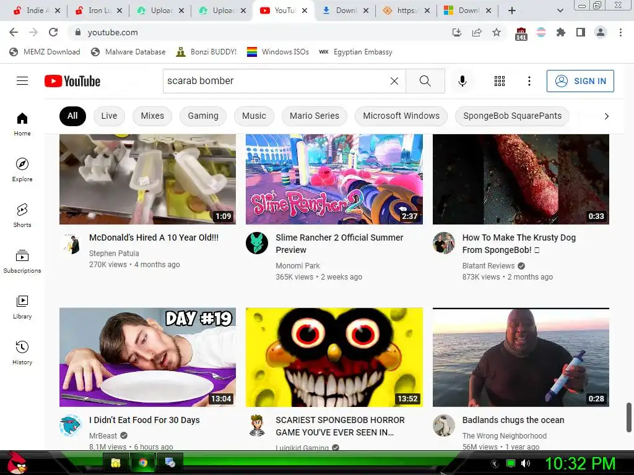Bookmark this page with star
This screenshot has width=634, height=475.
(497, 32)
